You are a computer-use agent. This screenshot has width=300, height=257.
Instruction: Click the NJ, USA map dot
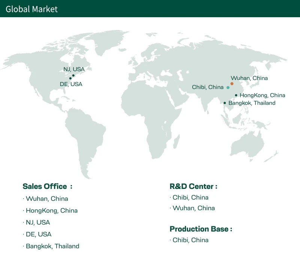[x=73, y=76]
